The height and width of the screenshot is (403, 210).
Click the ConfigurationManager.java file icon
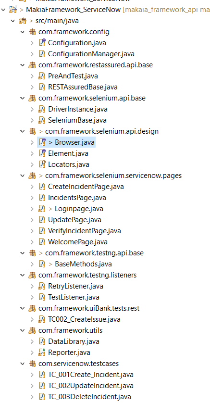(42, 54)
